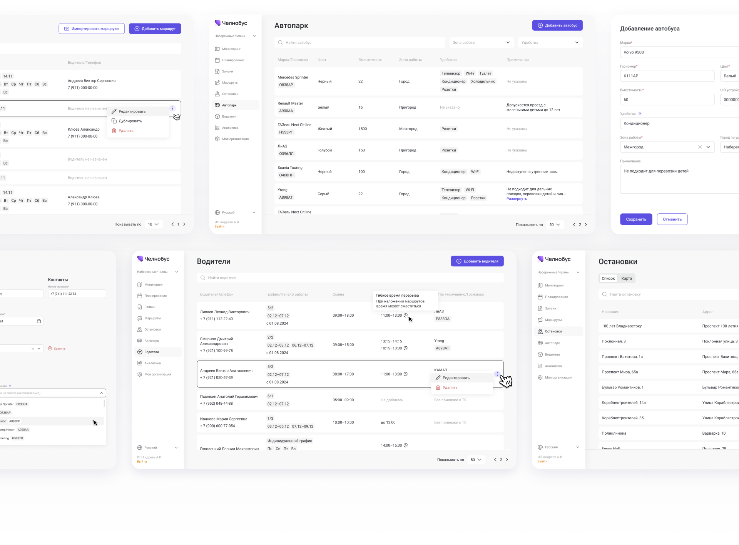This screenshot has height=545, width=739.
Task: Click the Аналитика icon in Водители sidebar
Action: (x=140, y=363)
